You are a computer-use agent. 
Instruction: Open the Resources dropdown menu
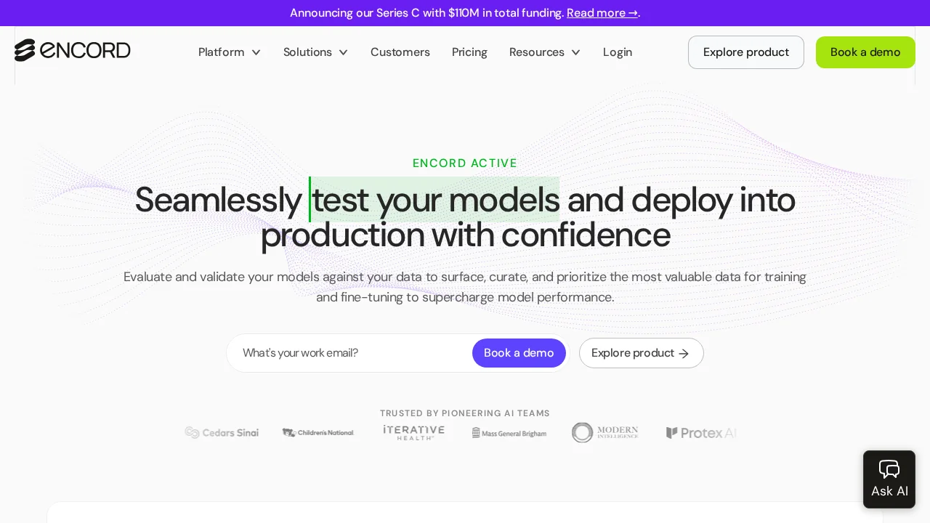tap(545, 52)
